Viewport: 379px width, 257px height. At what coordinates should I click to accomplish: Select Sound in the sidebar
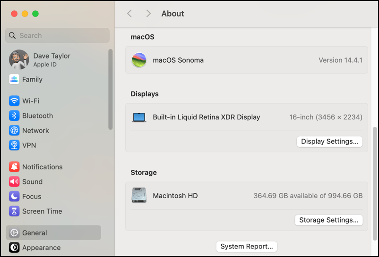(x=53, y=182)
